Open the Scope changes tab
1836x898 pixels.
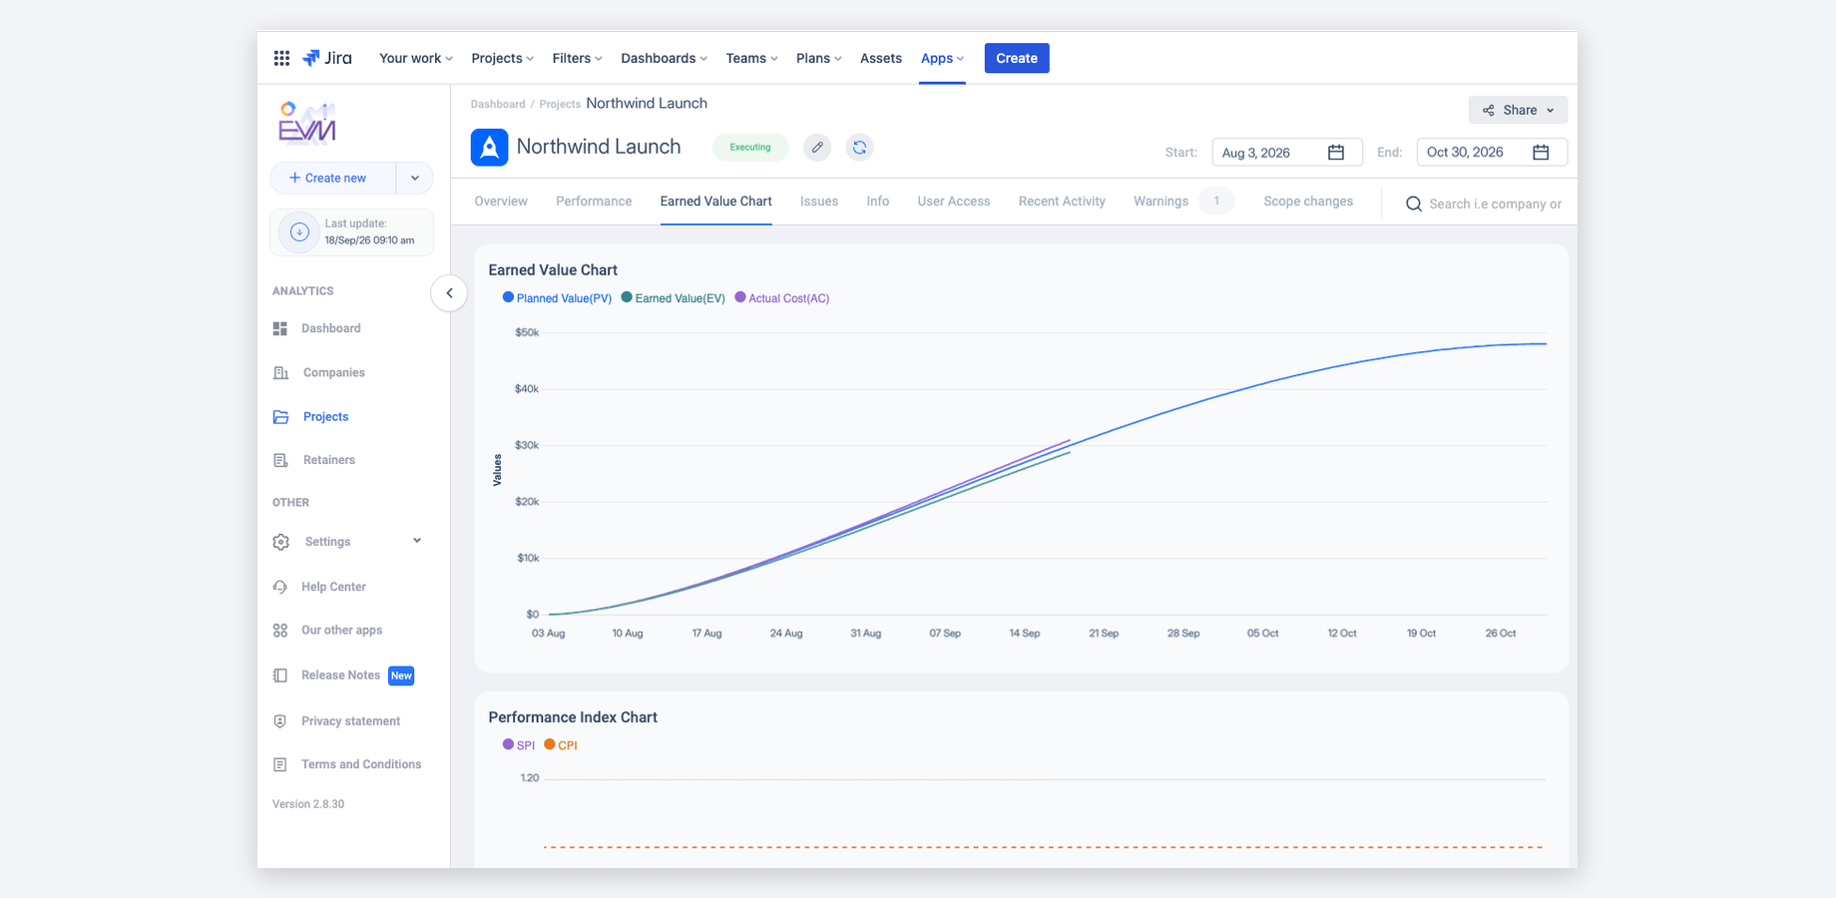(1308, 202)
